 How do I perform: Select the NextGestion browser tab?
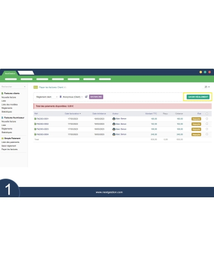click(10, 73)
